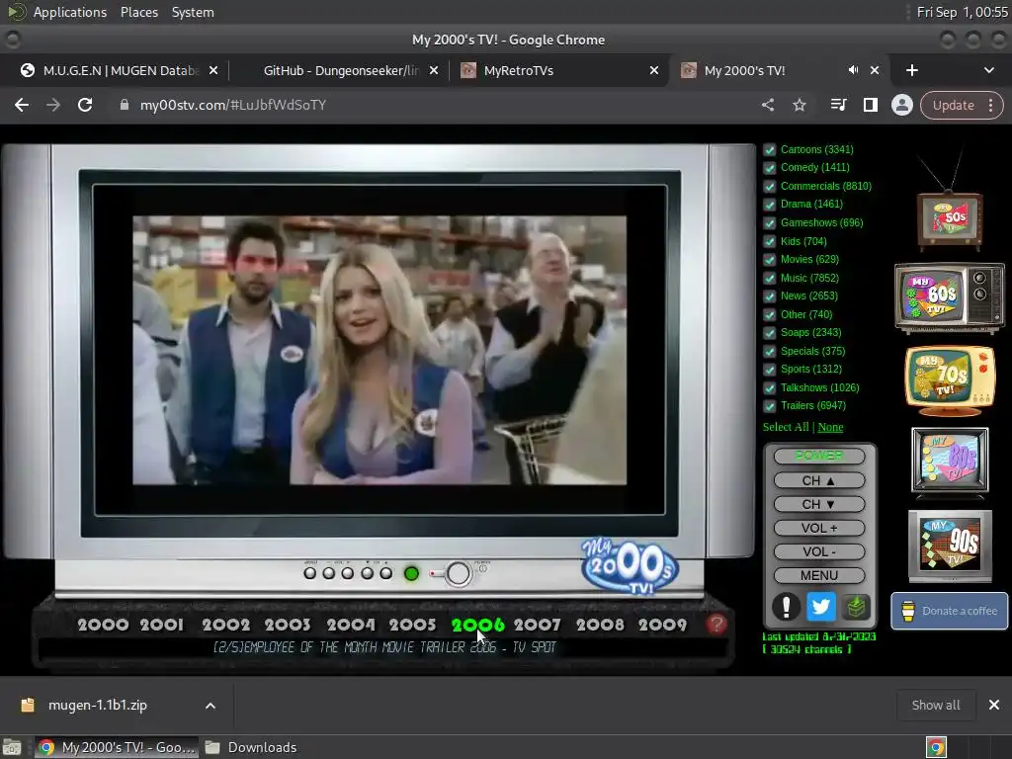Click the None link
1012x759 pixels.
(830, 427)
